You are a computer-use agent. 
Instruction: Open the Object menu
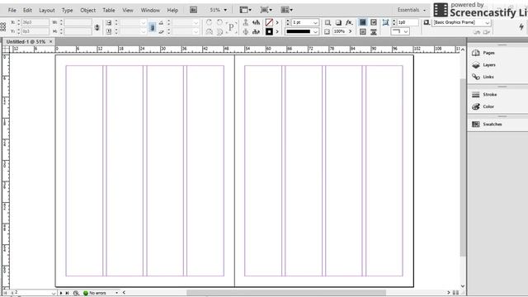tap(88, 10)
